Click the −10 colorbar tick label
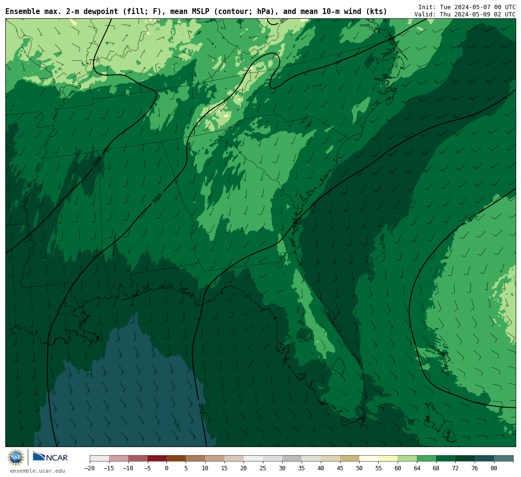The width and height of the screenshot is (521, 477). pos(128,468)
